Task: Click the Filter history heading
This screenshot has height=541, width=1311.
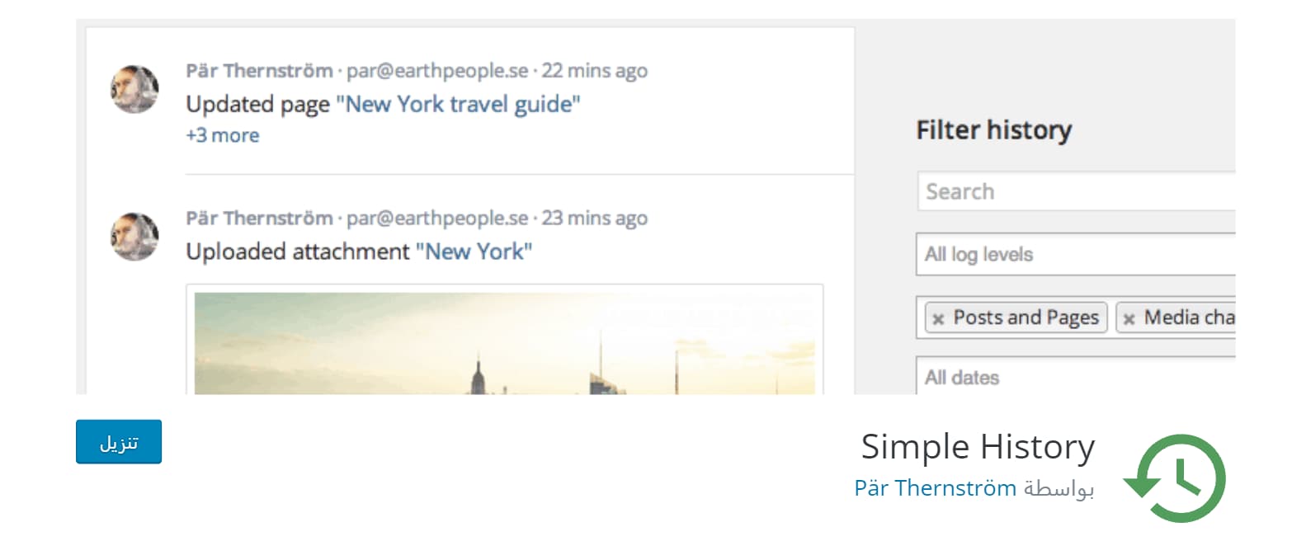Action: [x=993, y=130]
